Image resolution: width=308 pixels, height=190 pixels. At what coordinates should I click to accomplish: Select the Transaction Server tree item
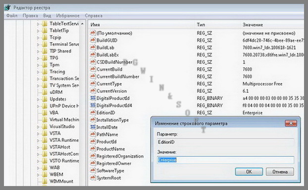(x=64, y=79)
